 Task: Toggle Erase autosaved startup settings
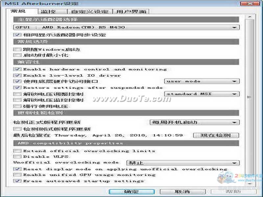17,181
